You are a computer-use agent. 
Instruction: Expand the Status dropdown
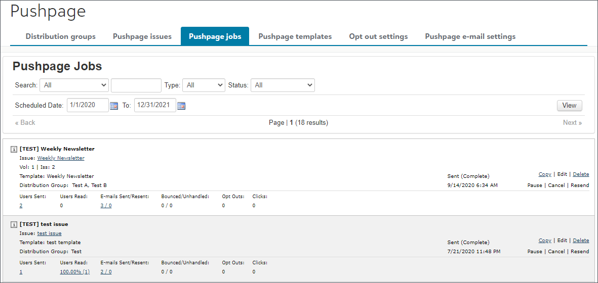click(x=283, y=85)
